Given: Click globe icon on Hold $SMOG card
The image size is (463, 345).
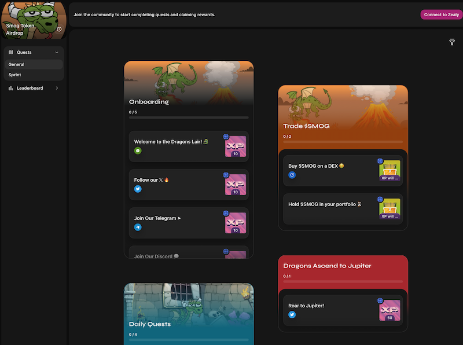Looking at the screenshot, I should pos(380,199).
